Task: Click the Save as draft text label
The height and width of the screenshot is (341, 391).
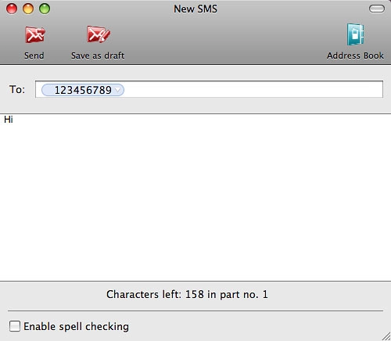Action: coord(98,56)
